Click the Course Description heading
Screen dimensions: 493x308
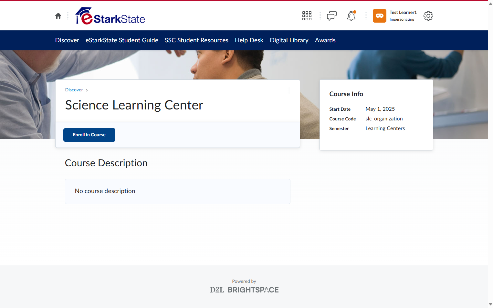pos(106,163)
